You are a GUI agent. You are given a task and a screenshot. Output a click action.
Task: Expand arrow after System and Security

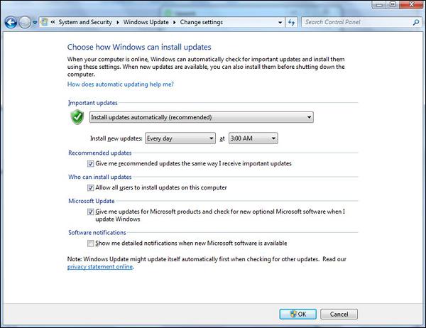(x=118, y=22)
